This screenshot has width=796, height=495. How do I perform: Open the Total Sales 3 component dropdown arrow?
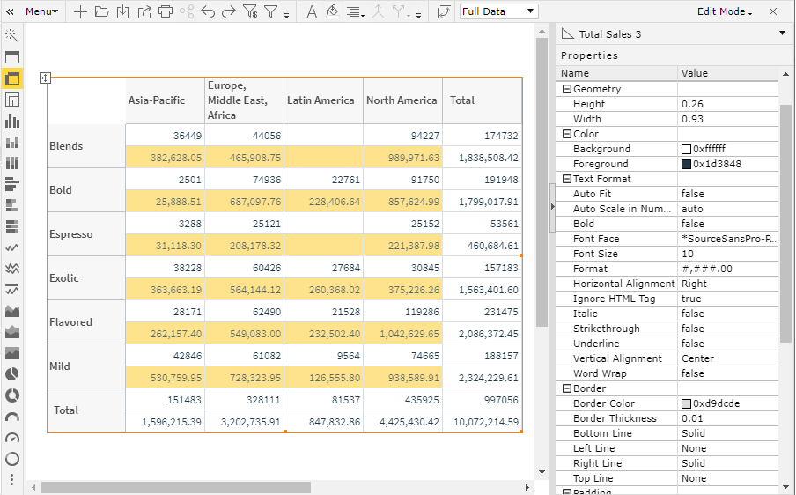782,33
